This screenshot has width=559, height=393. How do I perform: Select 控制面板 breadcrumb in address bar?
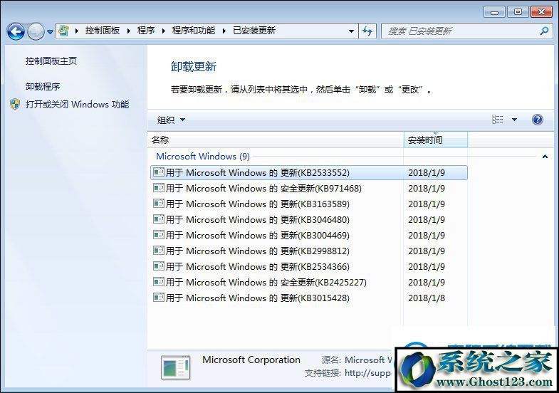coord(103,31)
